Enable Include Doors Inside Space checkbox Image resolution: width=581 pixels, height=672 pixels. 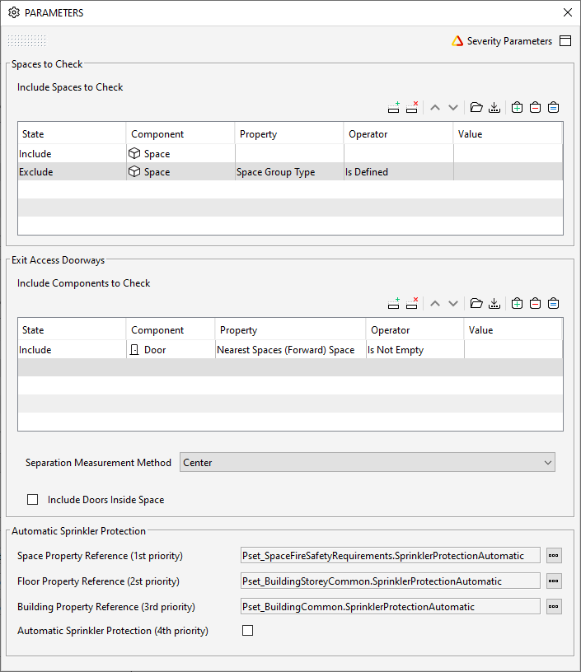33,499
